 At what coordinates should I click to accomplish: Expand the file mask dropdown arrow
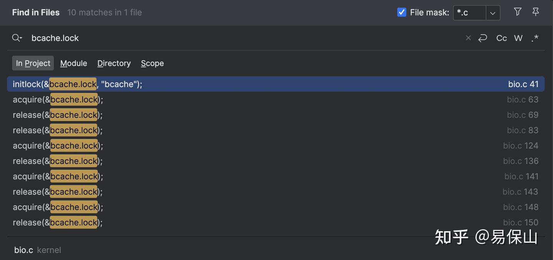[493, 13]
